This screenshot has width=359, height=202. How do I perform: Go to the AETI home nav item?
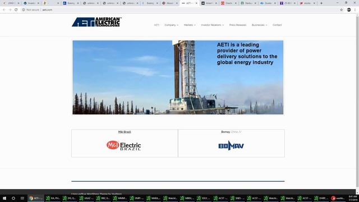click(x=157, y=25)
